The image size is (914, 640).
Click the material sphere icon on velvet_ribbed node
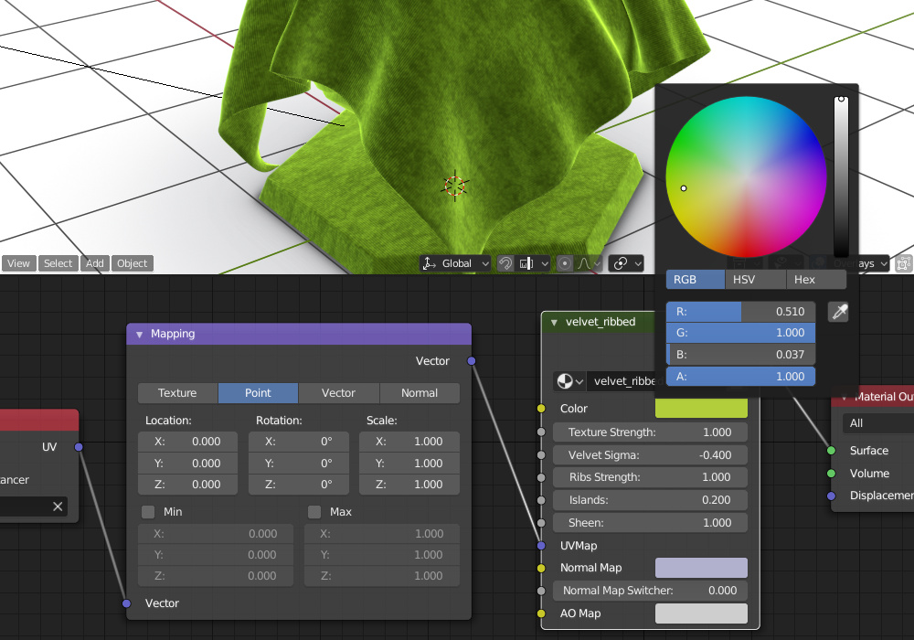click(566, 381)
